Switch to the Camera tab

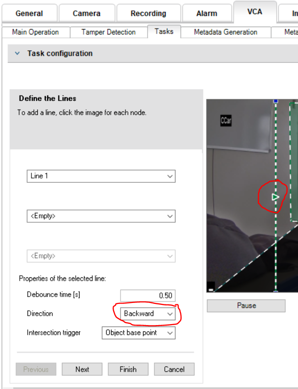87,13
